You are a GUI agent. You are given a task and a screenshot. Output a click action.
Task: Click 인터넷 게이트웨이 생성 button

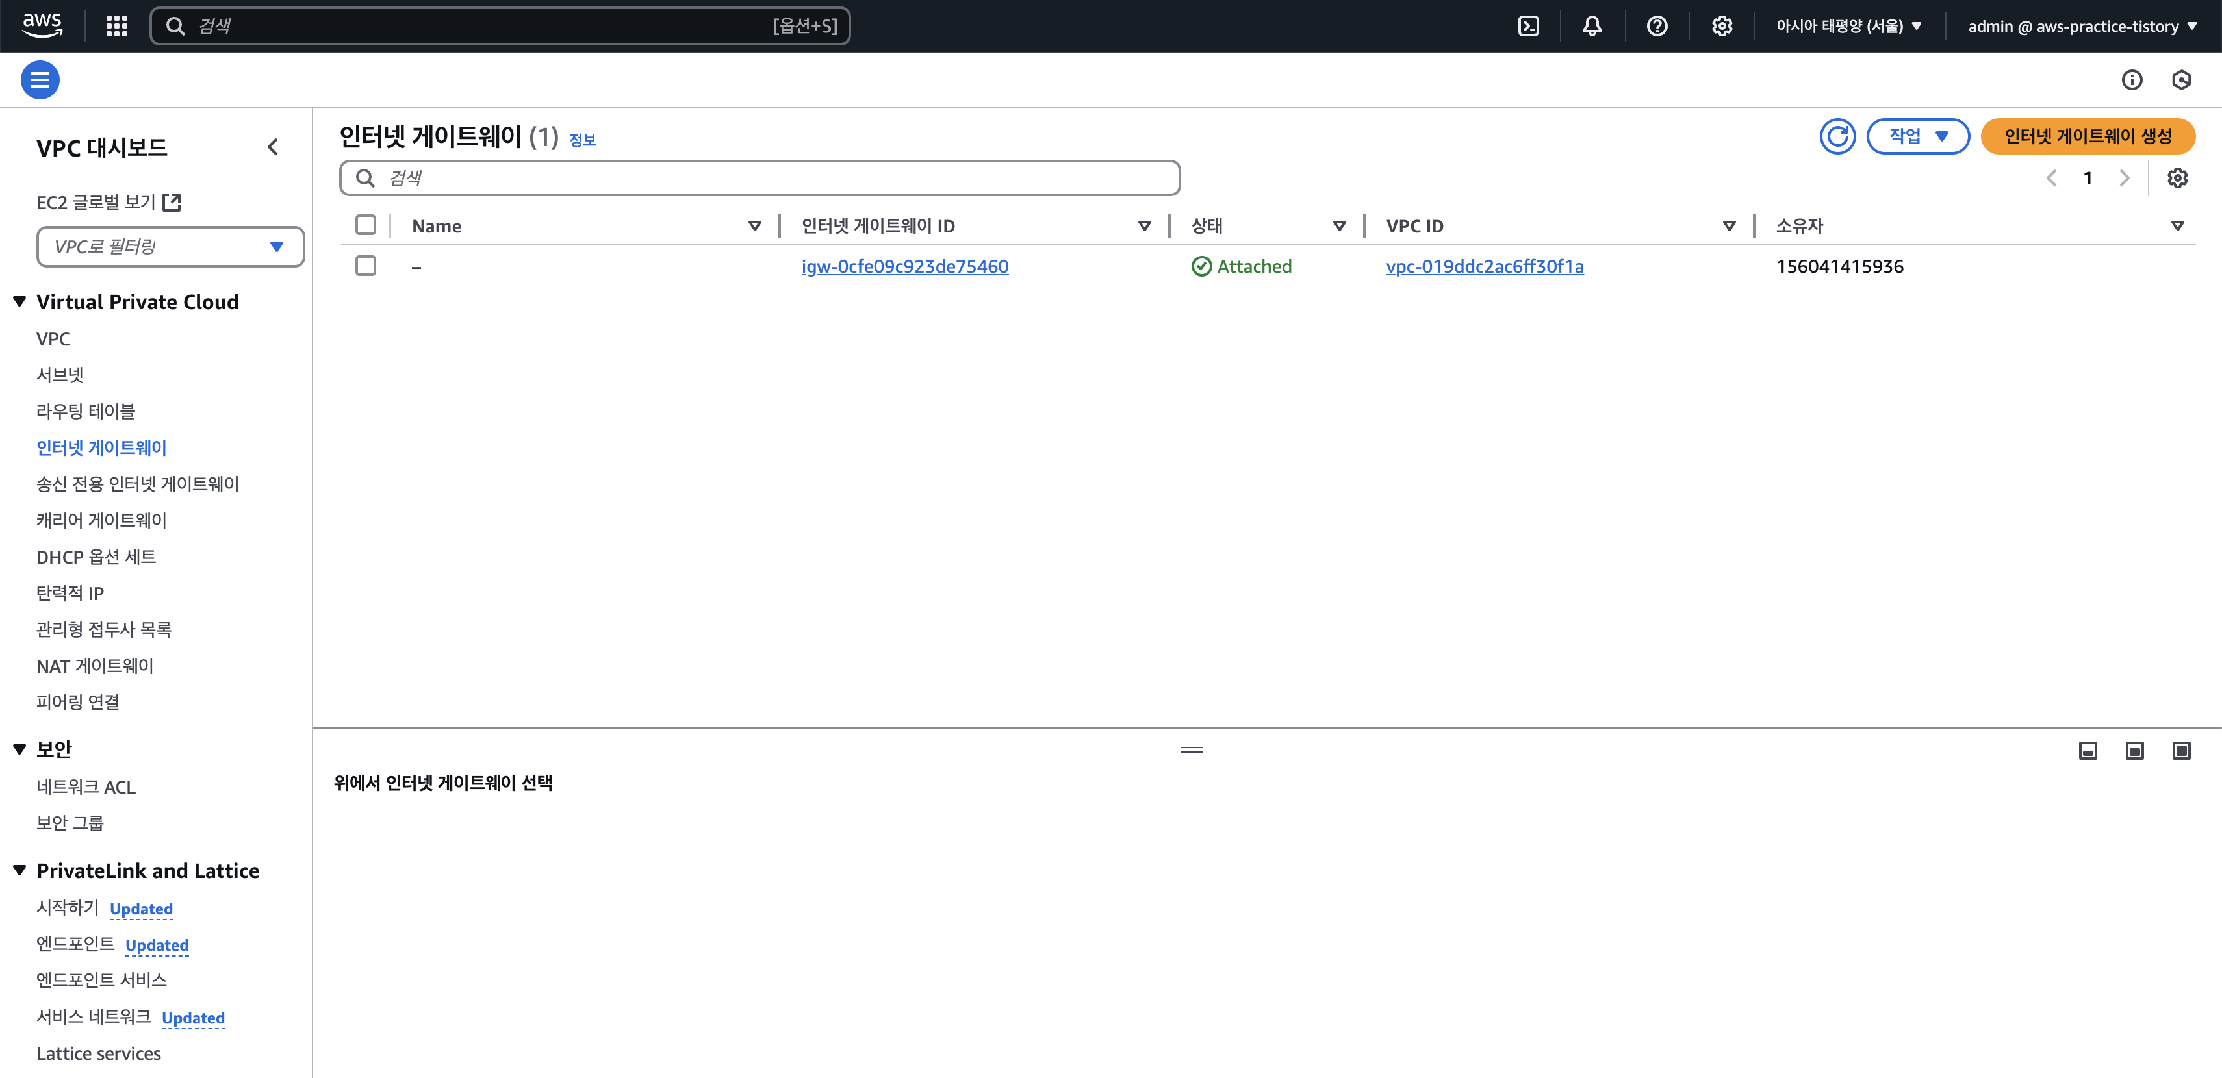[x=2087, y=136]
